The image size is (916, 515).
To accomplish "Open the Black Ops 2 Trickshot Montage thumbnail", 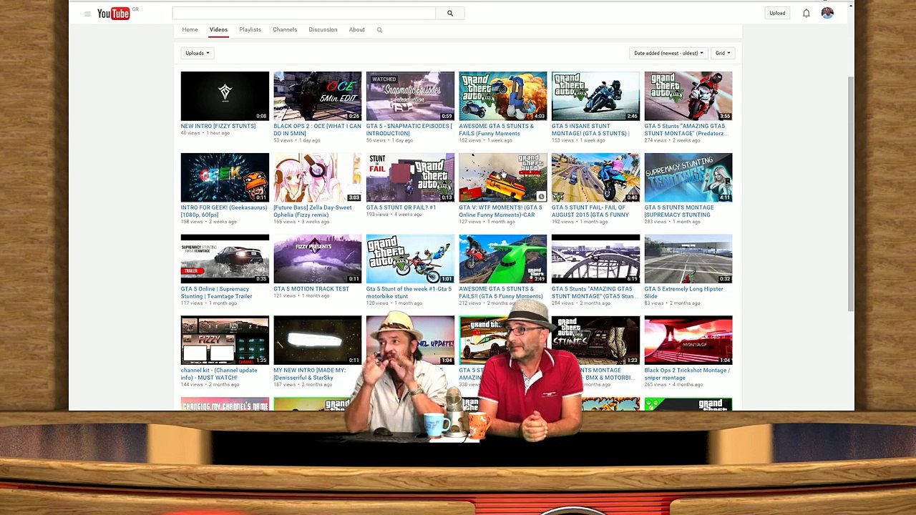I will [x=688, y=340].
